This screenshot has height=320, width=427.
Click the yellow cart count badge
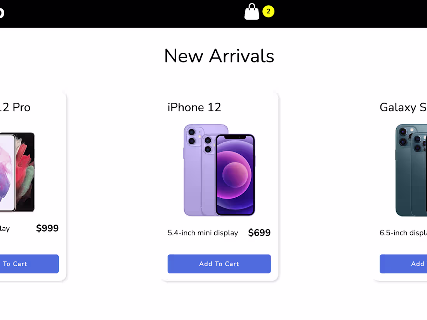(x=268, y=12)
